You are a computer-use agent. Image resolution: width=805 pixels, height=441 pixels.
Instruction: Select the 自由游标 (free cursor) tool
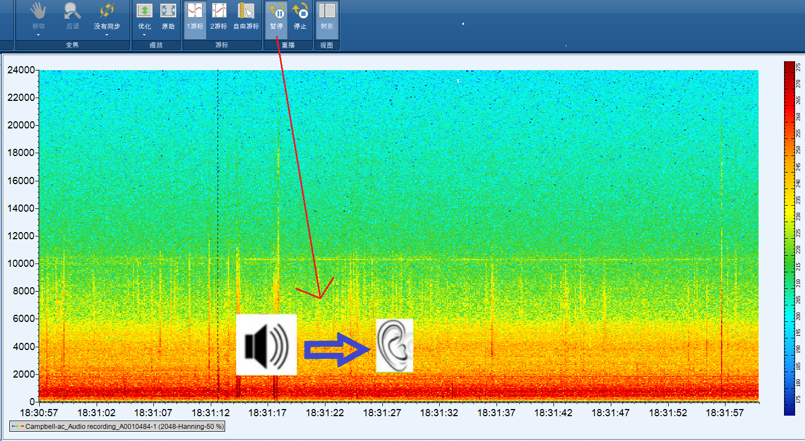(x=246, y=15)
